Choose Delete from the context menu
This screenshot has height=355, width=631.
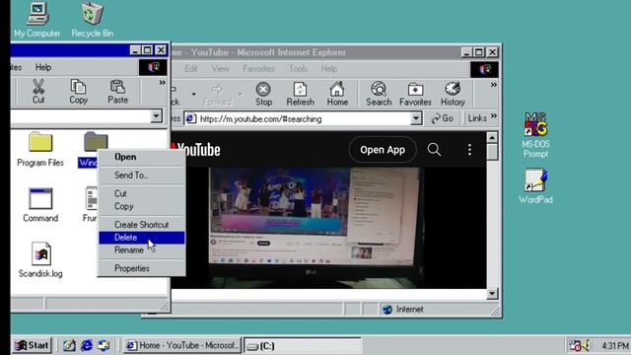[142, 238]
